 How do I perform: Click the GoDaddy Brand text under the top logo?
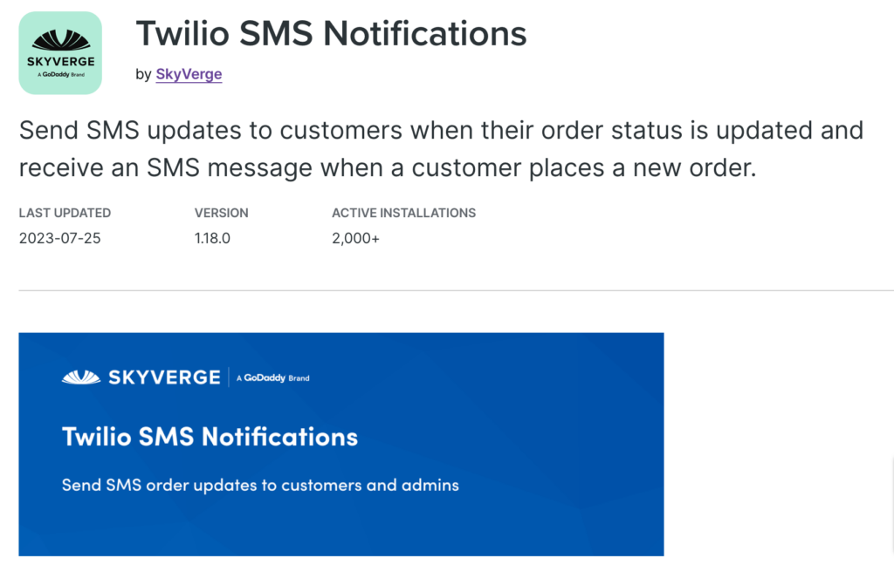60,75
